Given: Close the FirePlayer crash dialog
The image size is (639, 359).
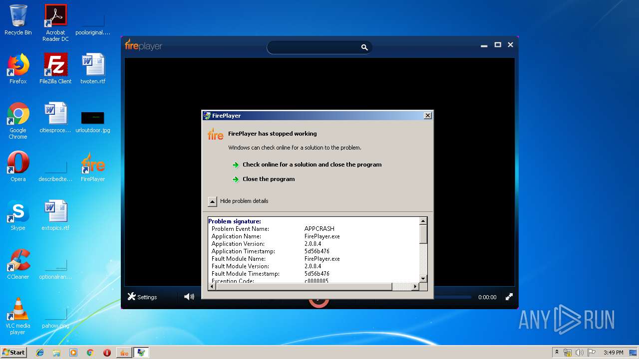Looking at the screenshot, I should coord(427,115).
